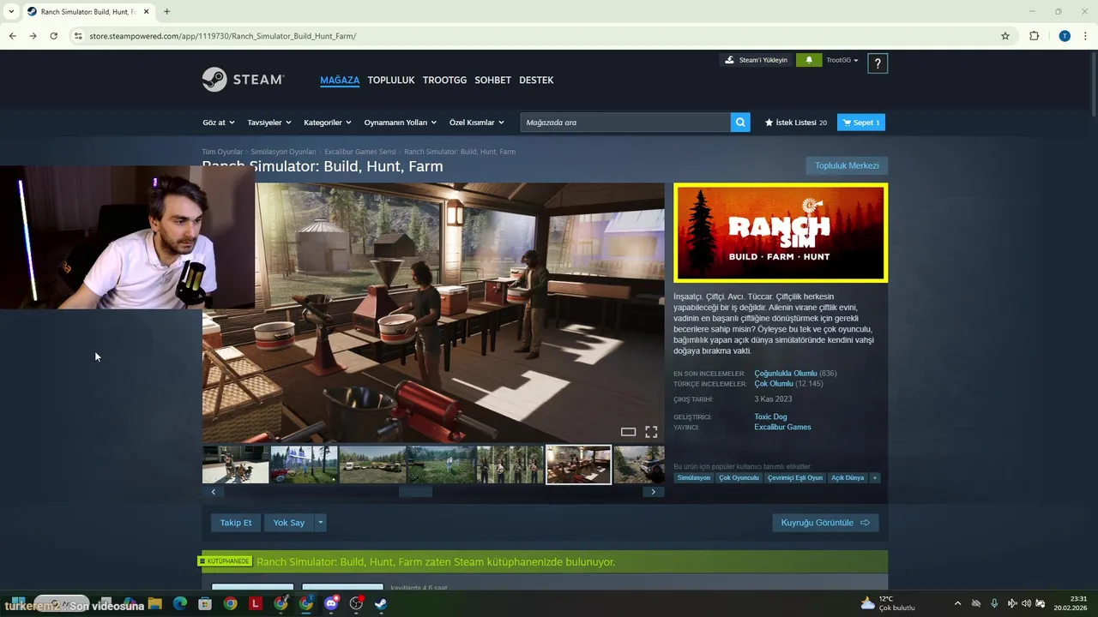Open the Chrome extensions puzzle icon

1034,36
